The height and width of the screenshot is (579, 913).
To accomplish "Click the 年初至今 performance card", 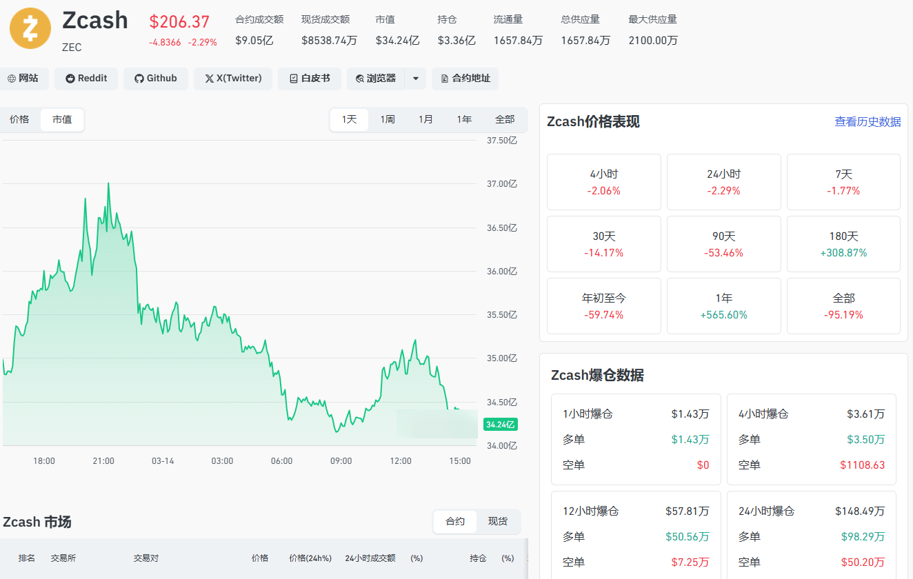I will tap(604, 306).
